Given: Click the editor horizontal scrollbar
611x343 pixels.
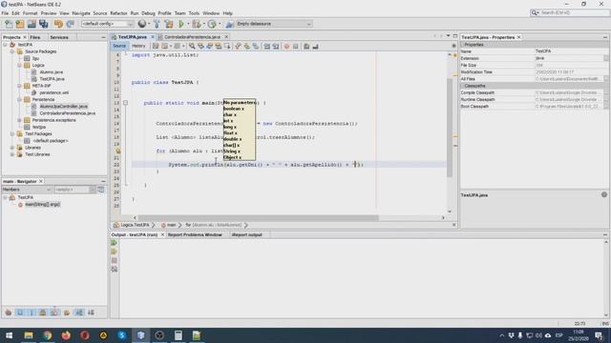Looking at the screenshot, I should click(258, 218).
